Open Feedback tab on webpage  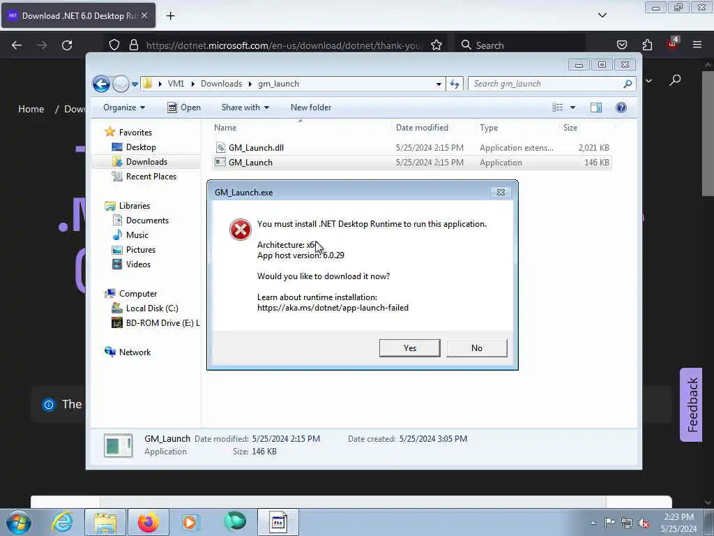point(691,405)
